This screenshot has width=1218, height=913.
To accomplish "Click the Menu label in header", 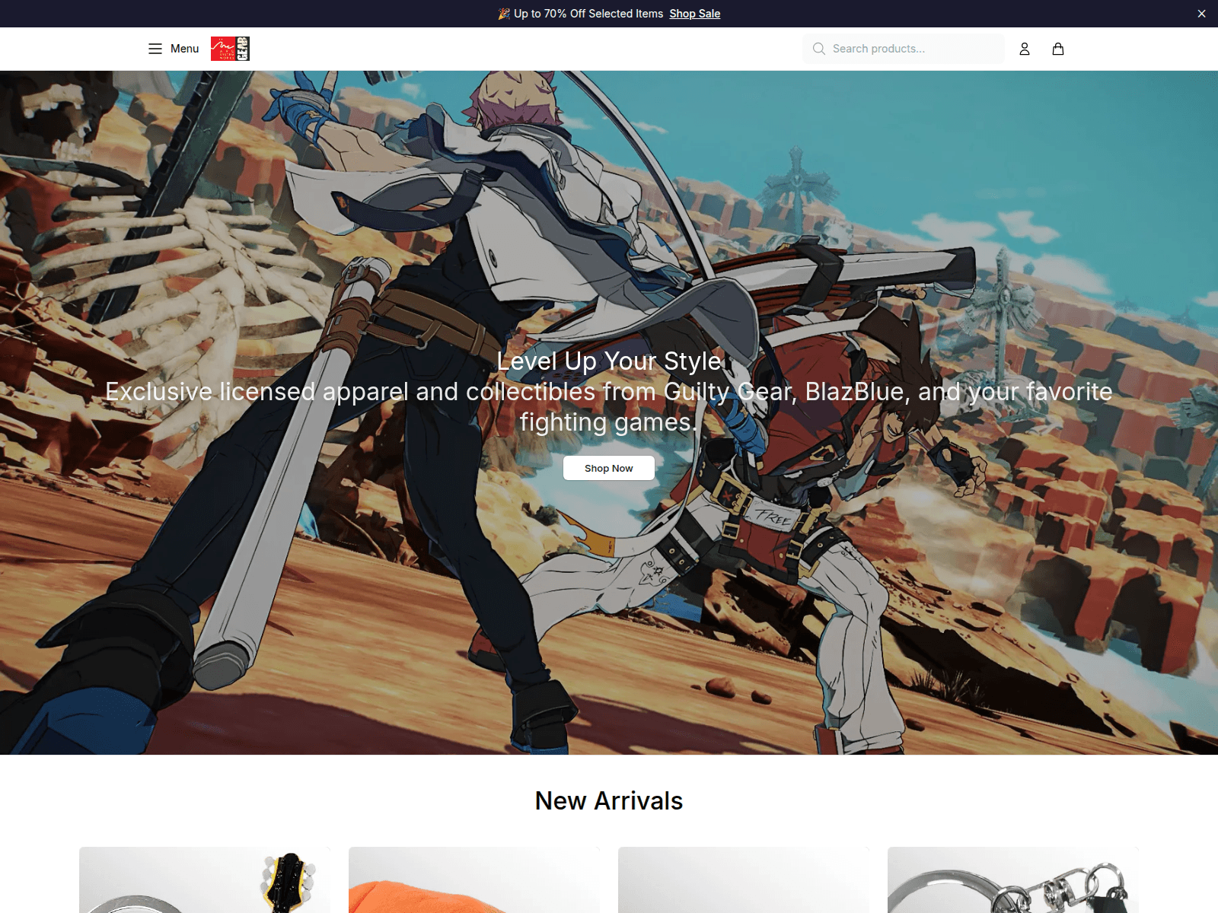I will [x=184, y=49].
